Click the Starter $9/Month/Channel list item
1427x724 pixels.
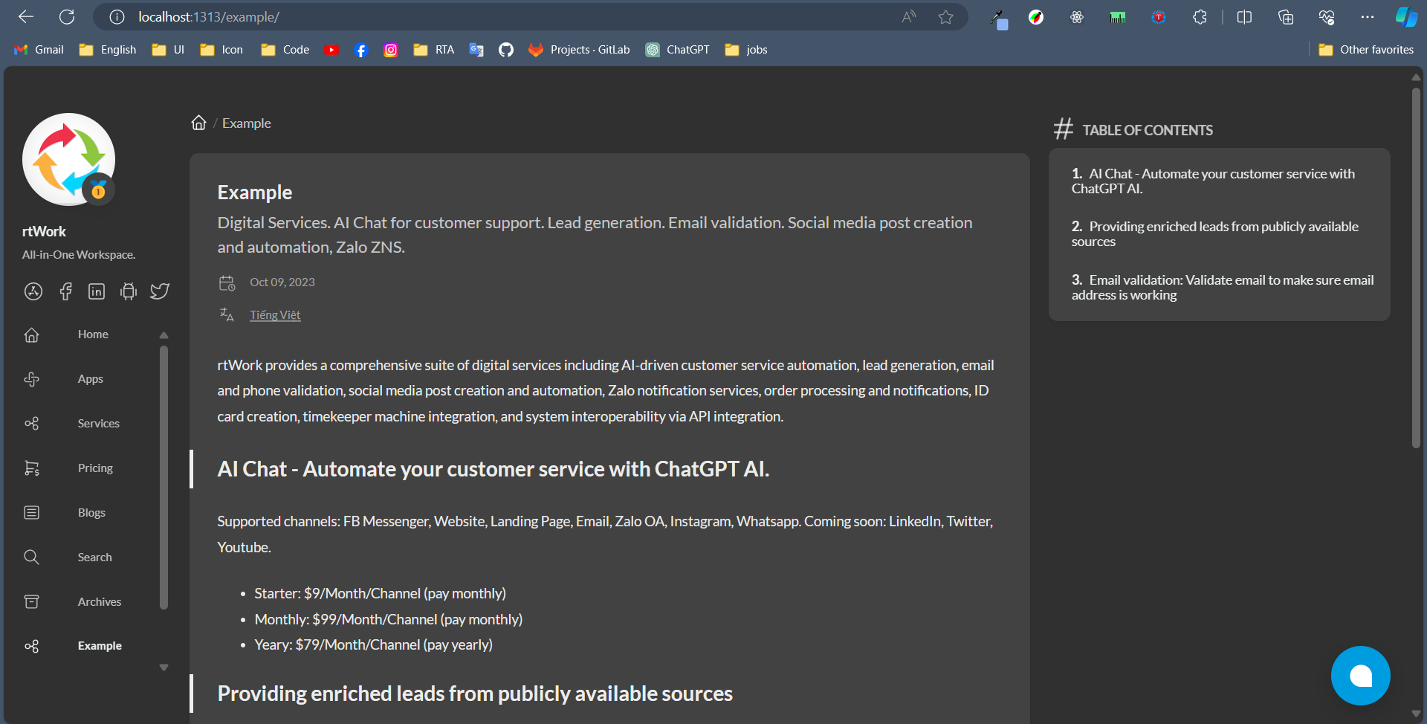380,594
